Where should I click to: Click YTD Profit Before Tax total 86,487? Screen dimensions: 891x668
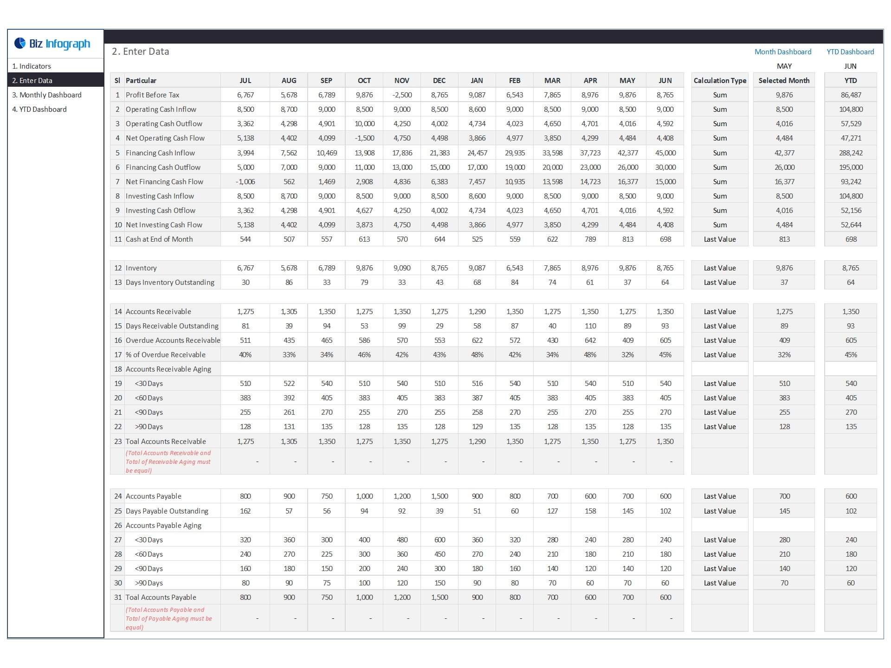pyautogui.click(x=850, y=95)
